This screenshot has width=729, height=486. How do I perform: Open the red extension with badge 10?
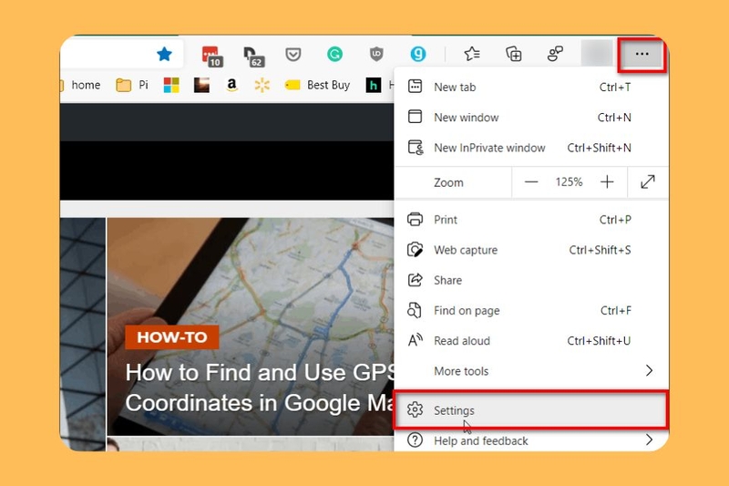(212, 57)
